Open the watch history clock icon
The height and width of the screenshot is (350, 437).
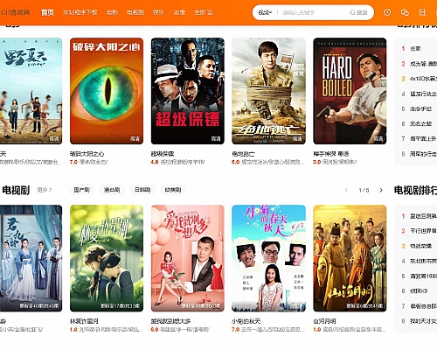pyautogui.click(x=387, y=12)
